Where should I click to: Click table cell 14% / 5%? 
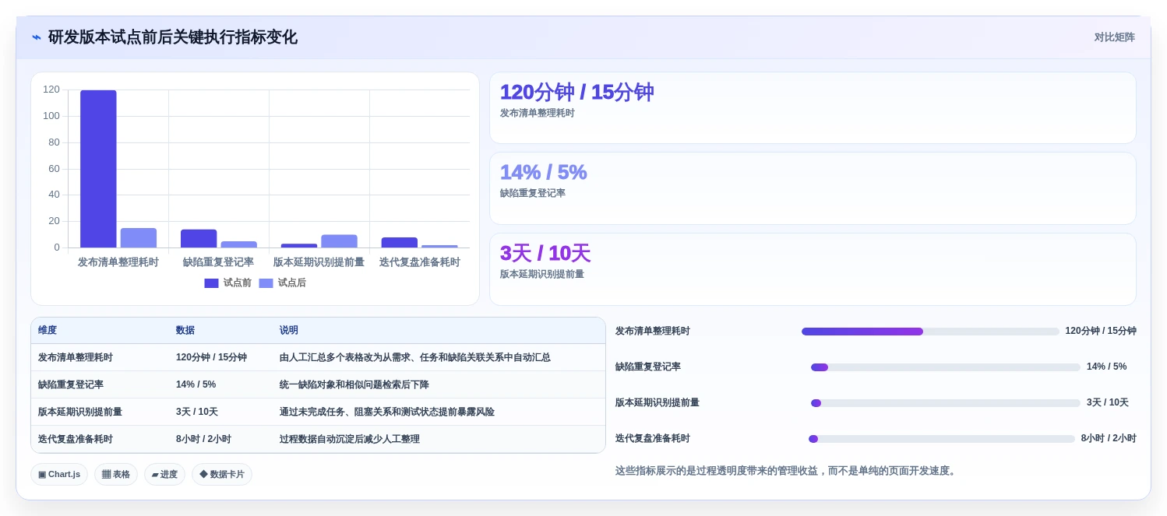coord(196,385)
